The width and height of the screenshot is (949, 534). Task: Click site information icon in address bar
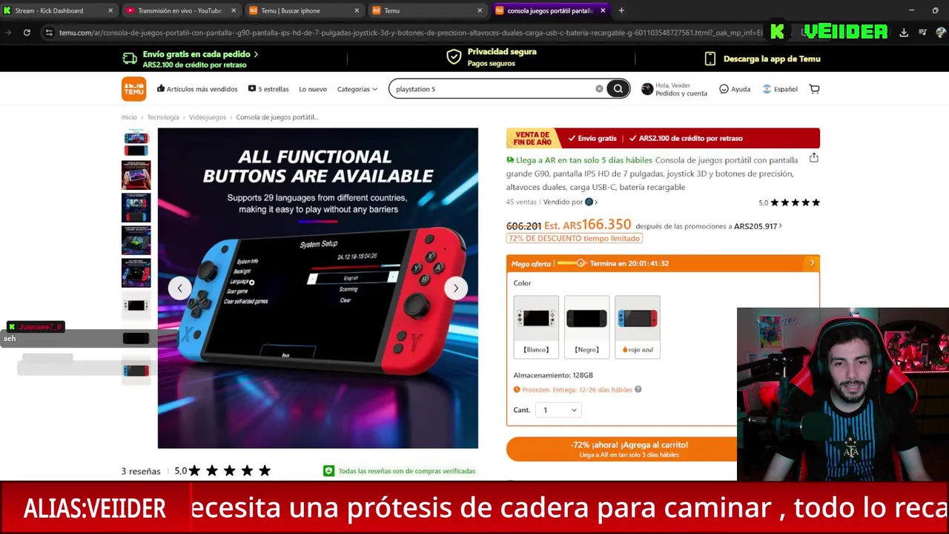point(48,33)
